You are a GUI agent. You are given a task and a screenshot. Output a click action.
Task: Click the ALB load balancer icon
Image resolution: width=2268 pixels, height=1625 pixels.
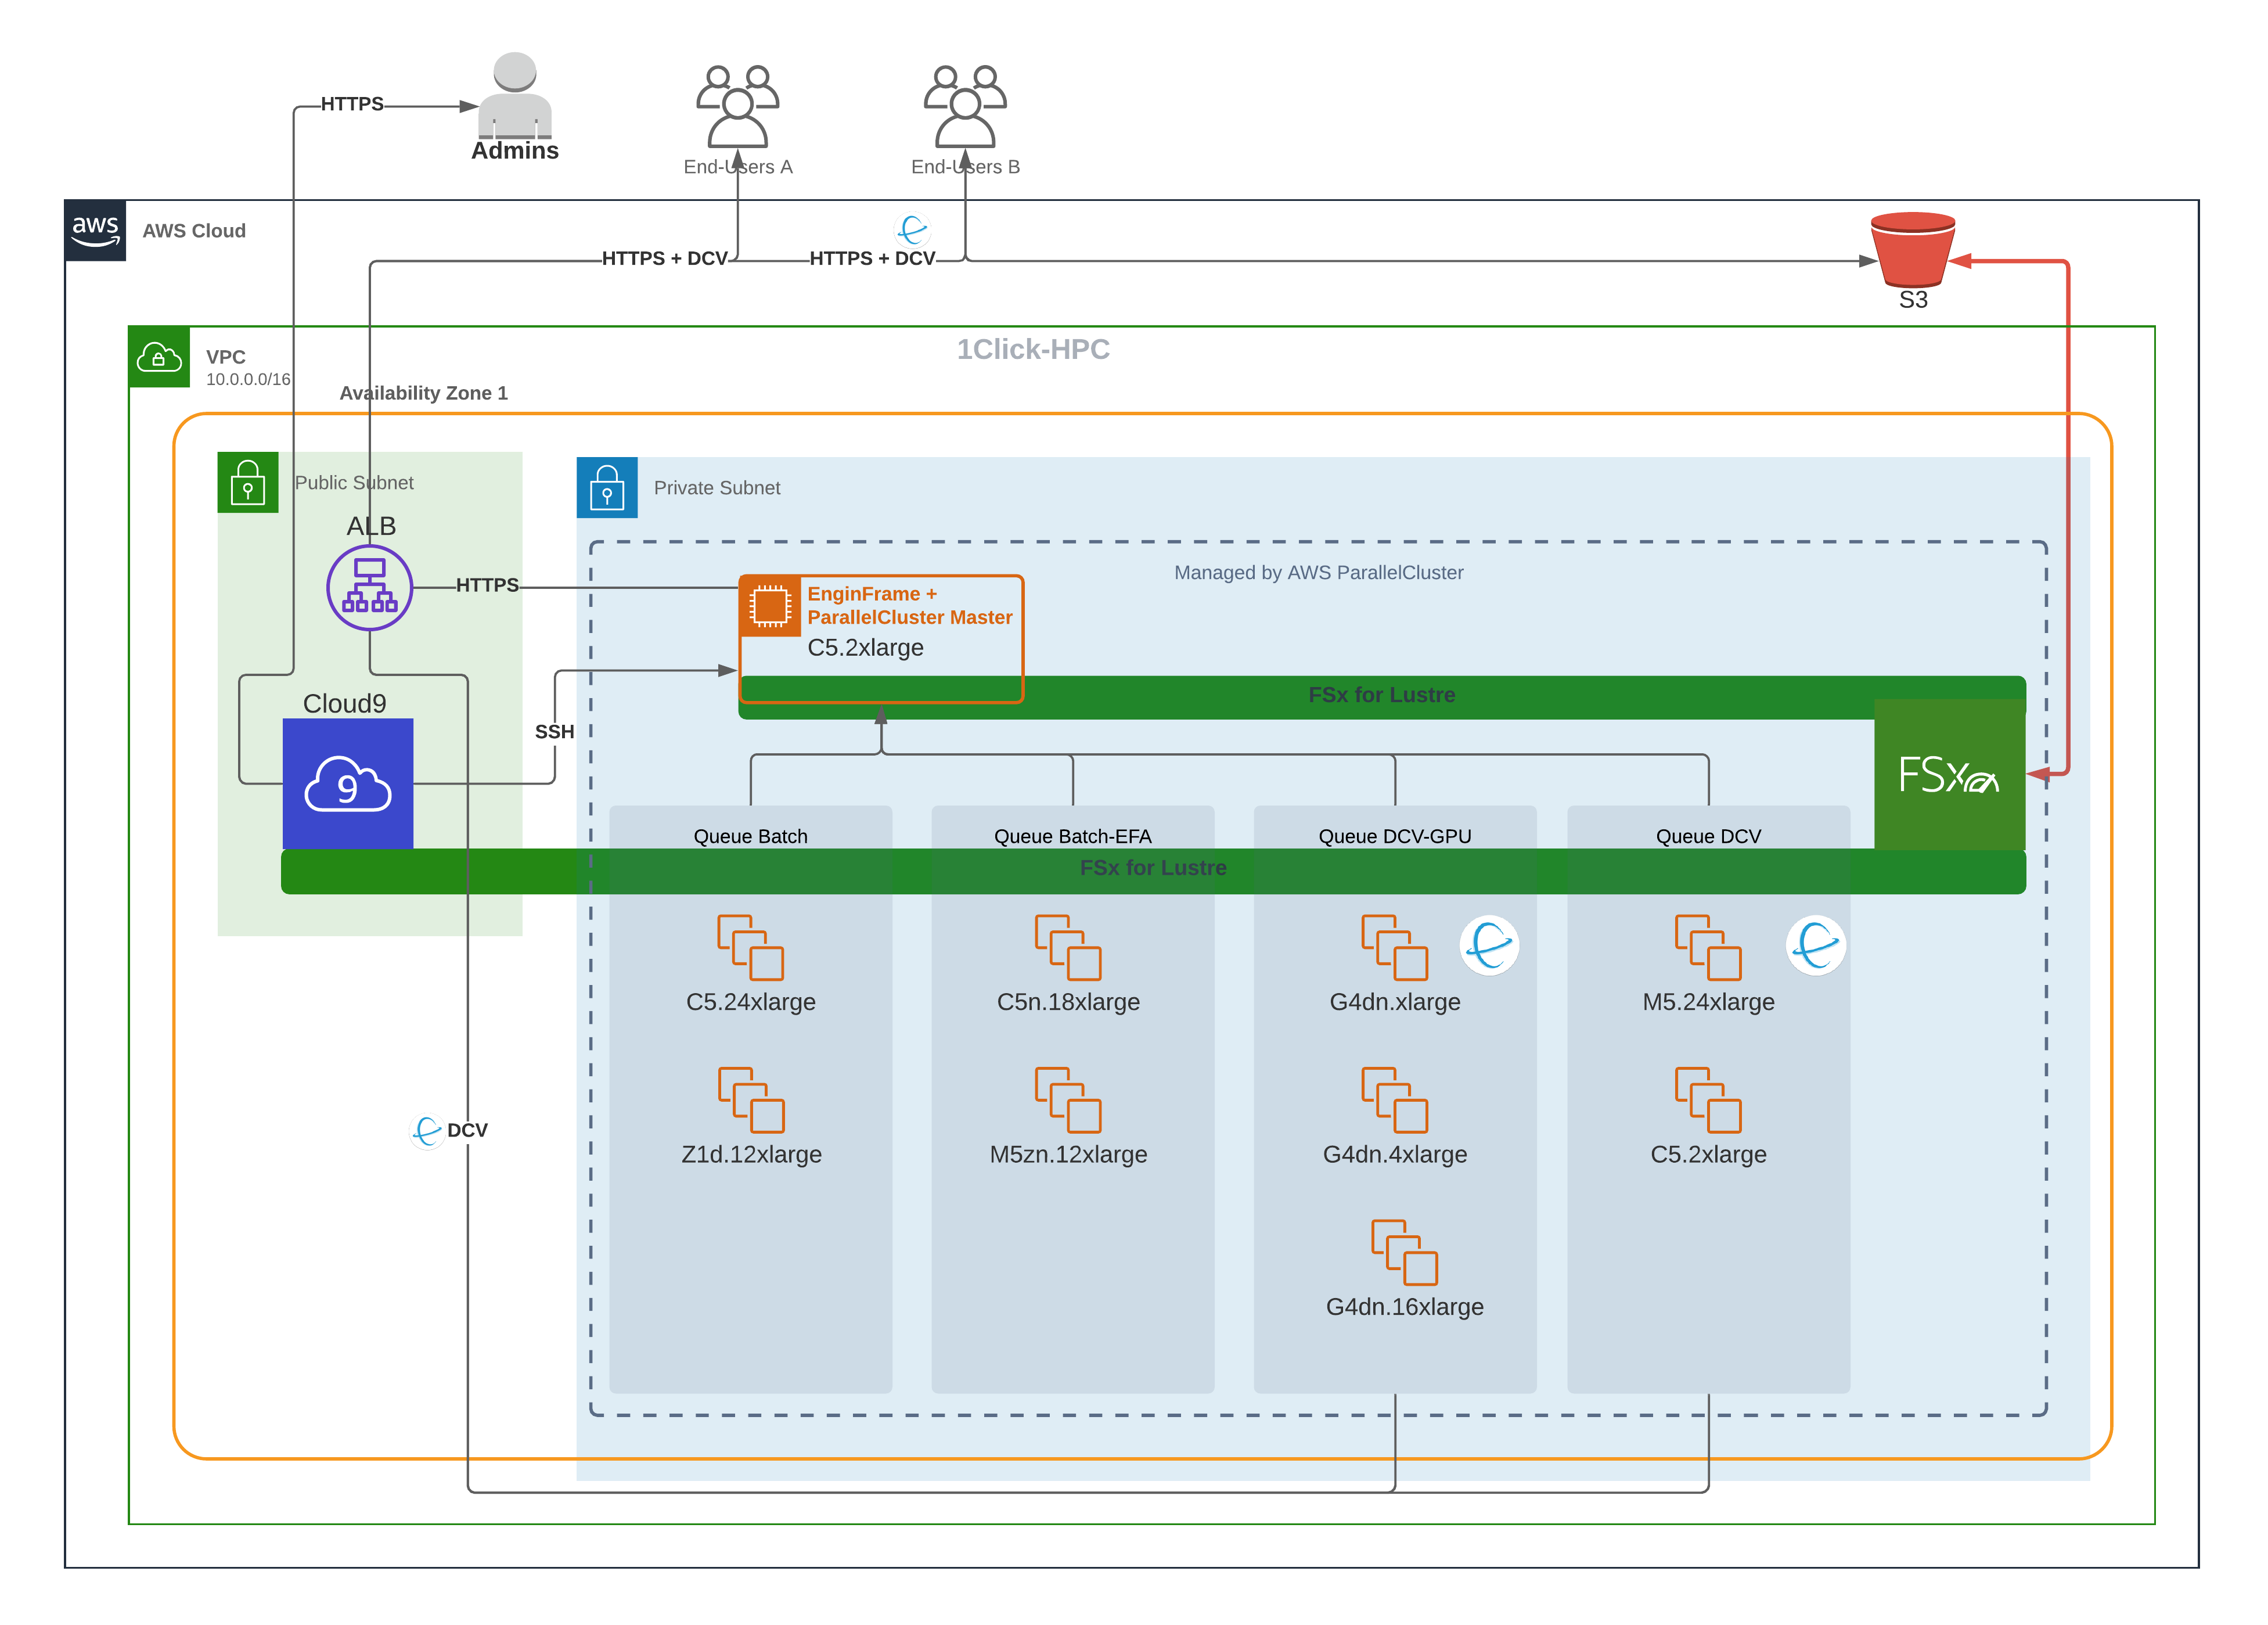point(369,587)
